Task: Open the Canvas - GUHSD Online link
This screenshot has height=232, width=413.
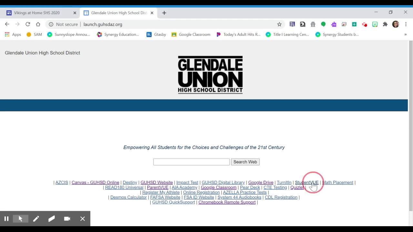Action: [x=95, y=182]
